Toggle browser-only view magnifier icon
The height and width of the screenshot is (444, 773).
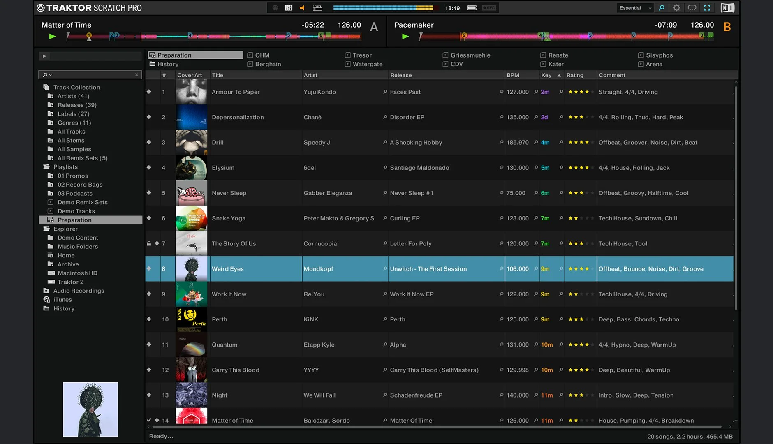click(x=662, y=8)
